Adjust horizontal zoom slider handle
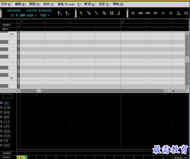 coord(173,91)
